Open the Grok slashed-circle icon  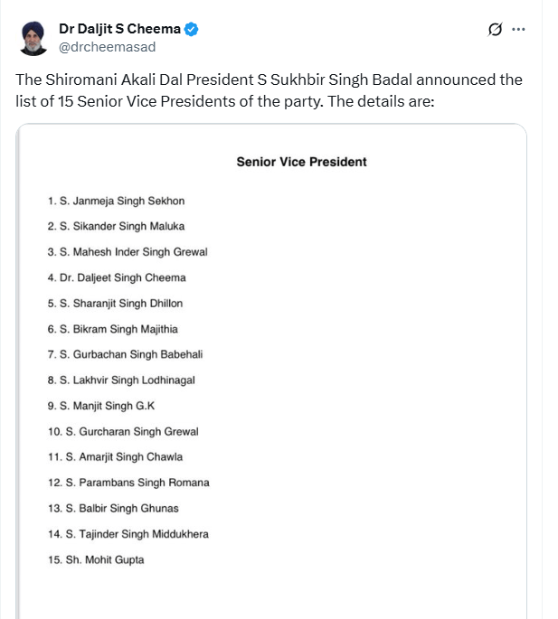point(495,29)
